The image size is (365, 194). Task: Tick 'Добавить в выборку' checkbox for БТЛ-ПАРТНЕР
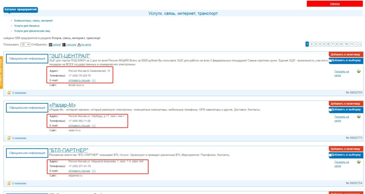pos(331,155)
